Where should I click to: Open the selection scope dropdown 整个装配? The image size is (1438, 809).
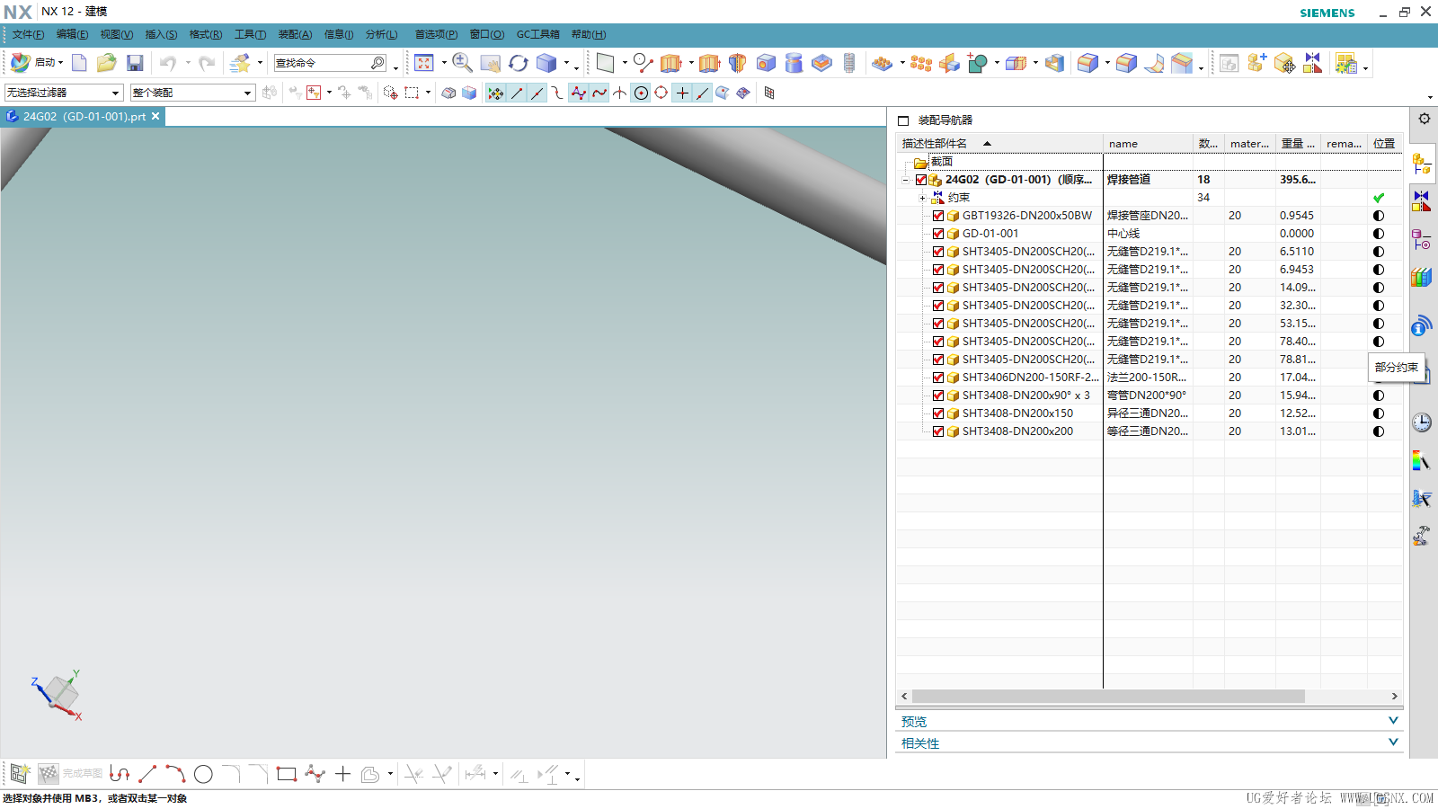pyautogui.click(x=192, y=93)
